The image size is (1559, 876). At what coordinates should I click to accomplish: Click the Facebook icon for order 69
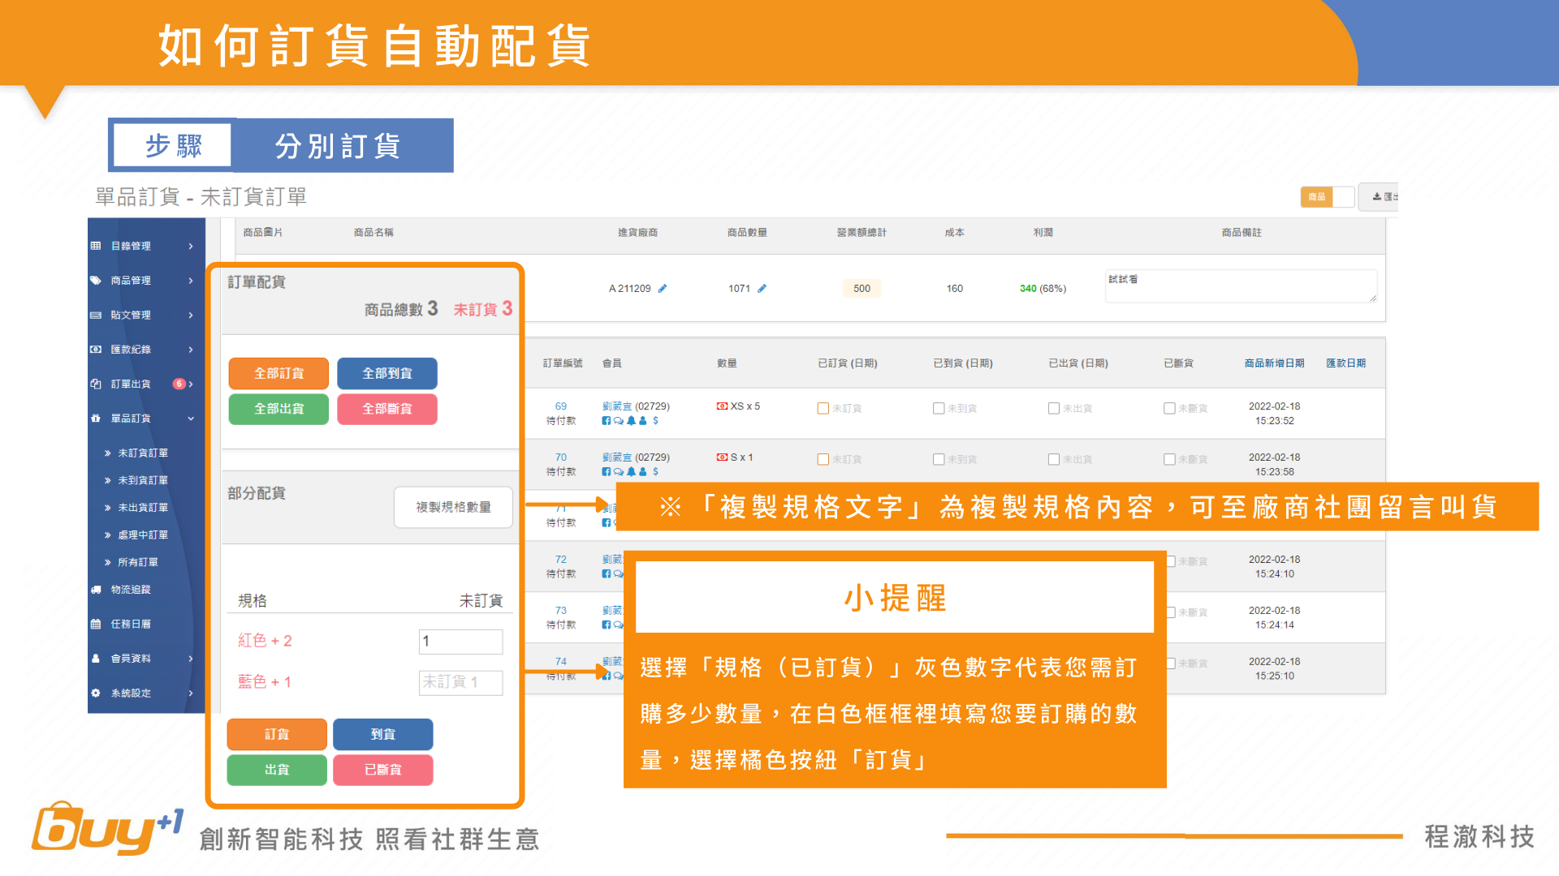click(x=606, y=421)
